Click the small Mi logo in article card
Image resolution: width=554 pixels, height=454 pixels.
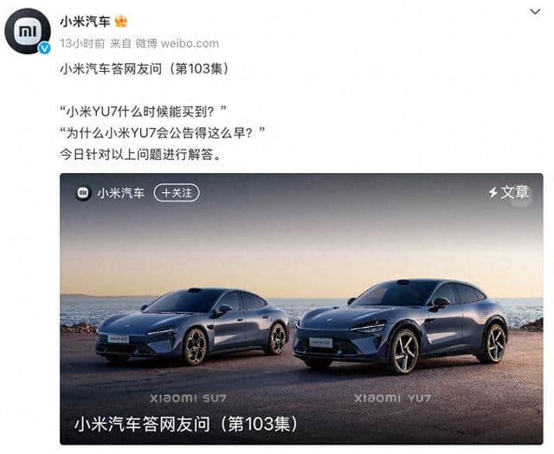pos(83,193)
